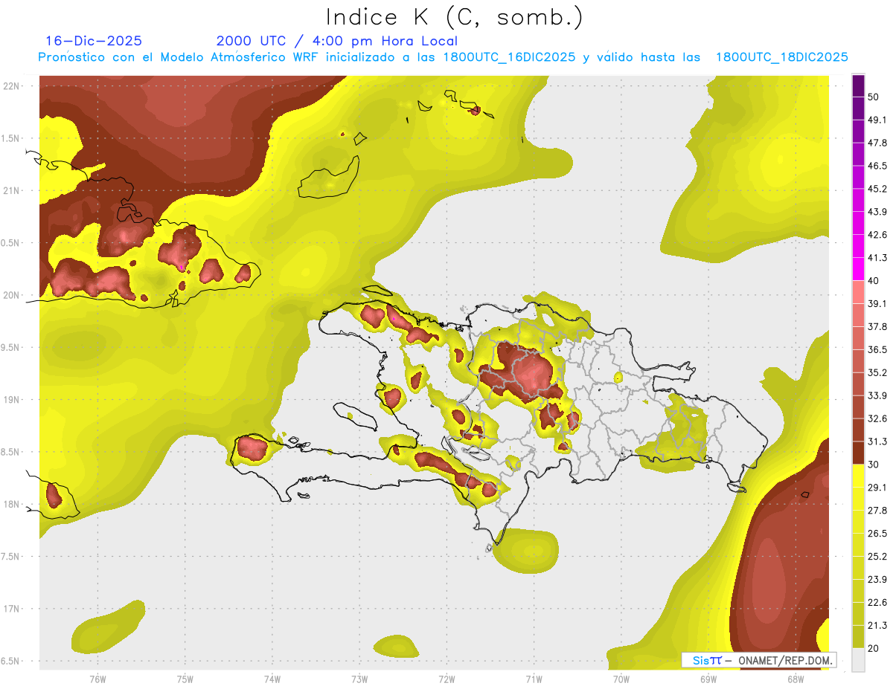
Task: Click the '29.1' color scale value
Action: click(877, 488)
